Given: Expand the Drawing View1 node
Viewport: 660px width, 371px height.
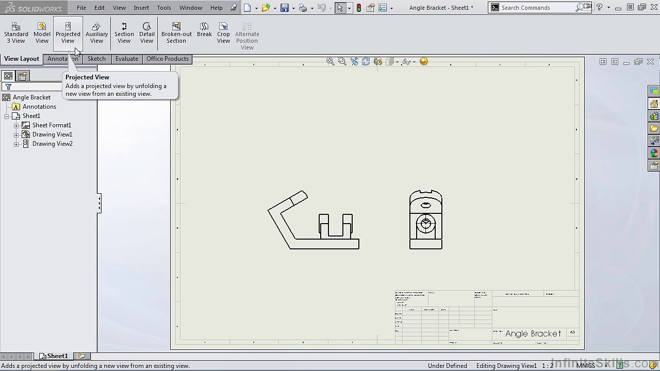Looking at the screenshot, I should click(16, 134).
